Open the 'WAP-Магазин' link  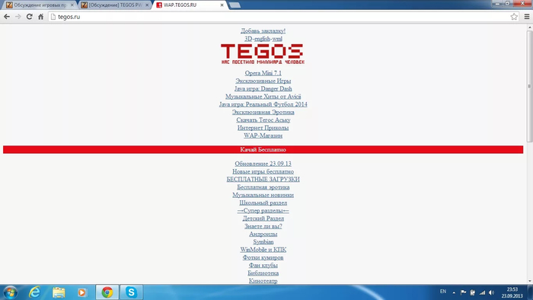263,136
